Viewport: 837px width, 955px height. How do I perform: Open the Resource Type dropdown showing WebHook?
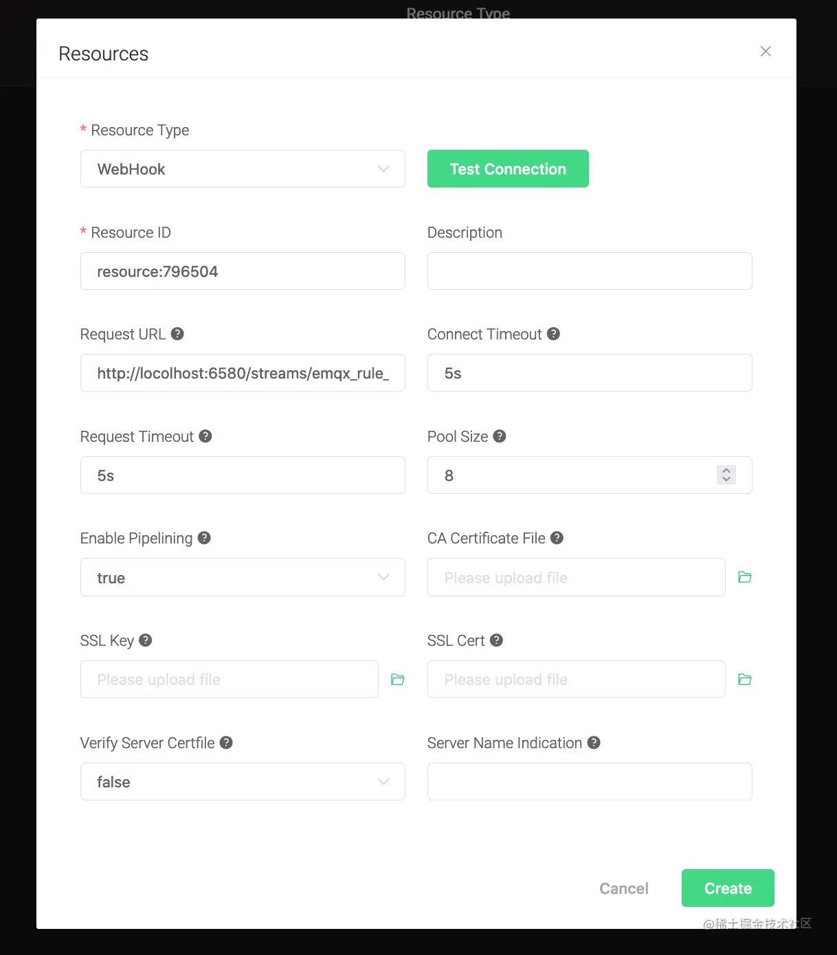click(x=243, y=168)
